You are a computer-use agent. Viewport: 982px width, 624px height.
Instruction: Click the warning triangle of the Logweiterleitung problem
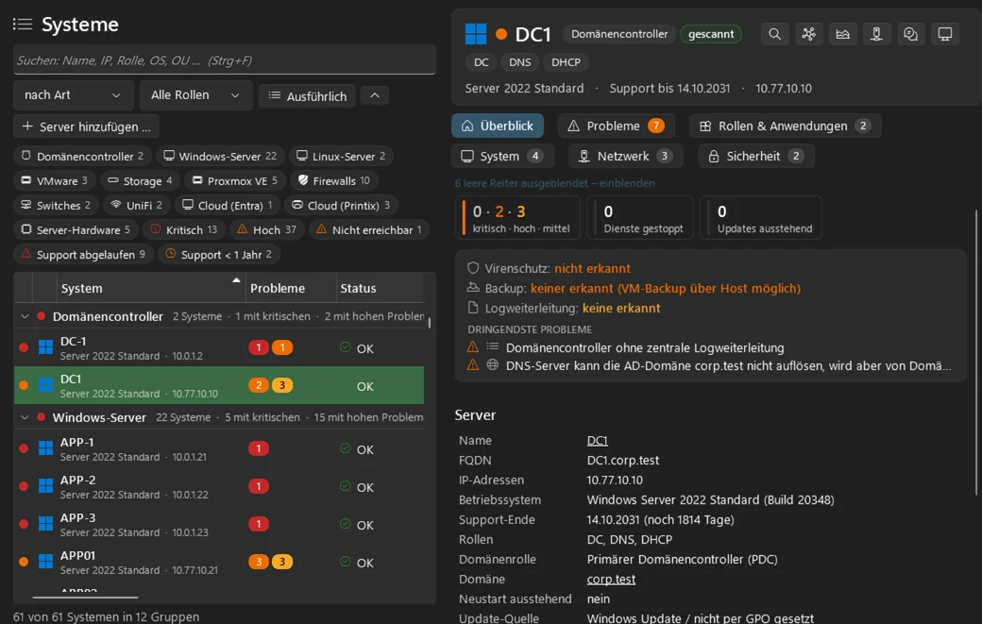click(x=473, y=346)
